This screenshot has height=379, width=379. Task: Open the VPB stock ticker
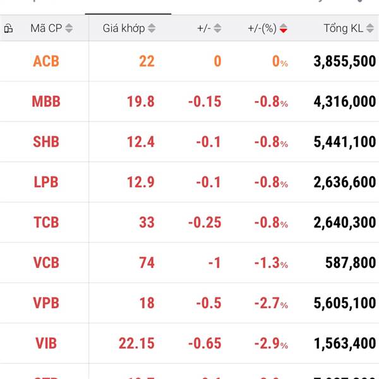click(46, 303)
